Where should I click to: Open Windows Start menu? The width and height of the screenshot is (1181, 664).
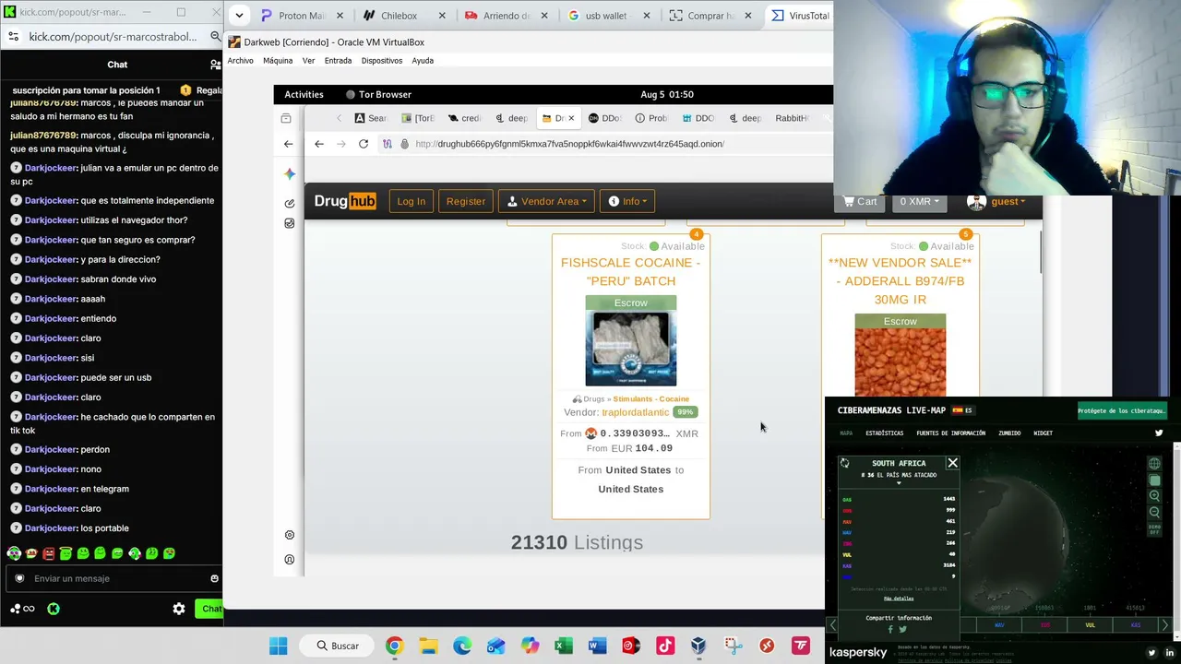click(278, 646)
